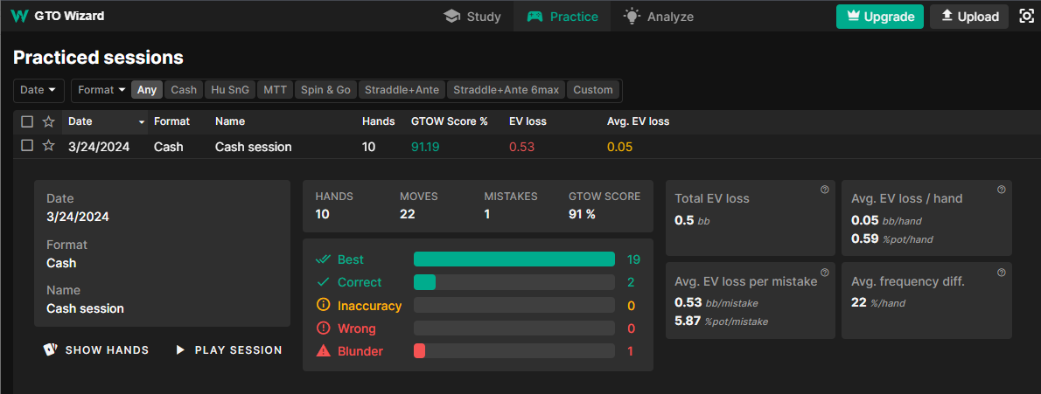Click the Best progress bar

[514, 259]
